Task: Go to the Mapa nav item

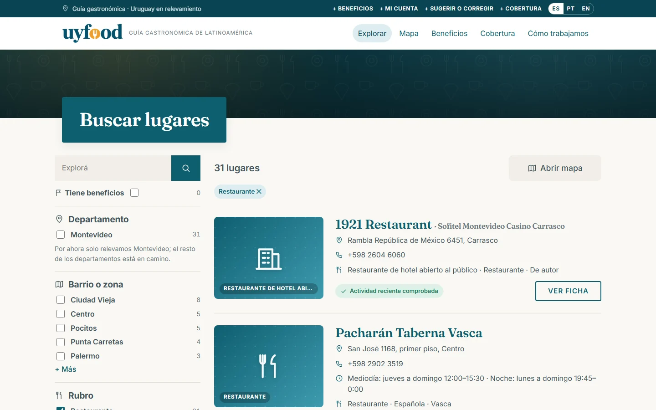Action: pyautogui.click(x=409, y=33)
